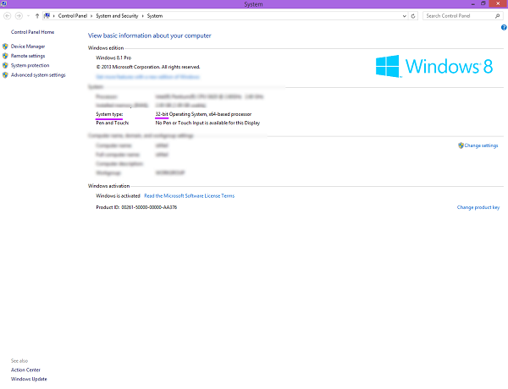The image size is (508, 389).
Task: Open Windows Update under See also
Action: [x=29, y=379]
